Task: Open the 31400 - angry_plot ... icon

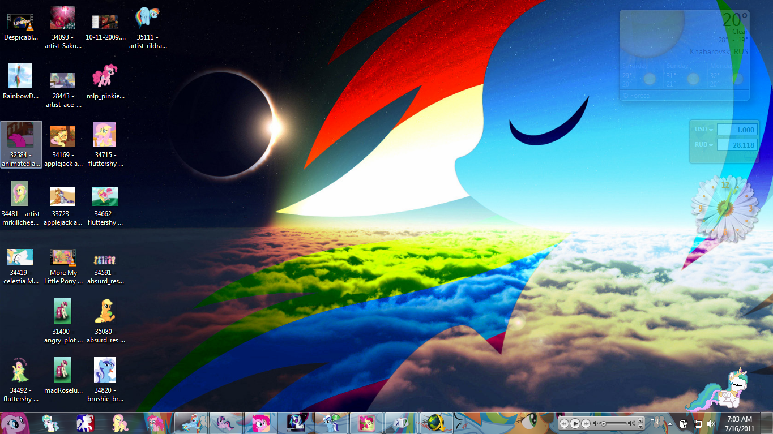Action: coord(63,321)
